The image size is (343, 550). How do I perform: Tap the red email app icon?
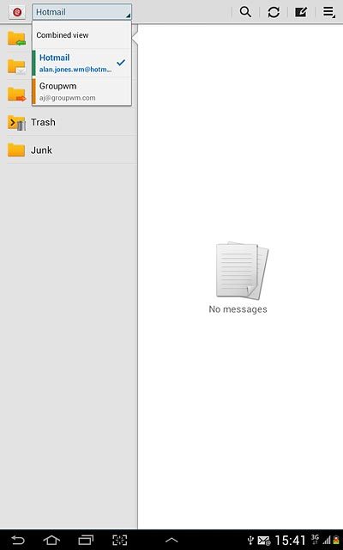pyautogui.click(x=17, y=12)
